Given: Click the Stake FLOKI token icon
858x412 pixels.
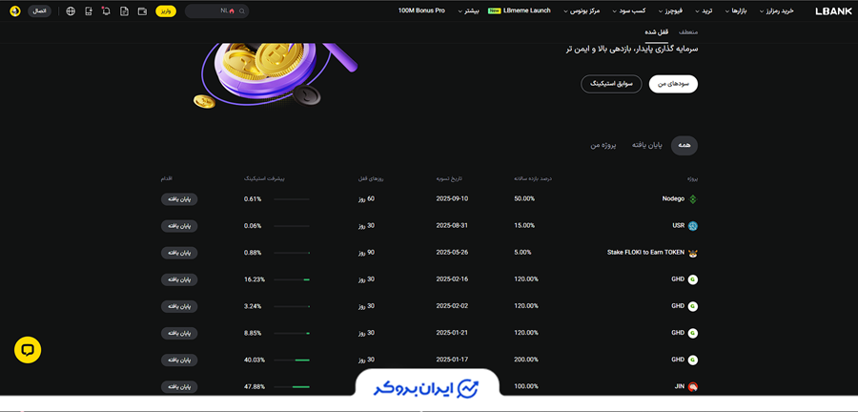Looking at the screenshot, I should [x=693, y=253].
